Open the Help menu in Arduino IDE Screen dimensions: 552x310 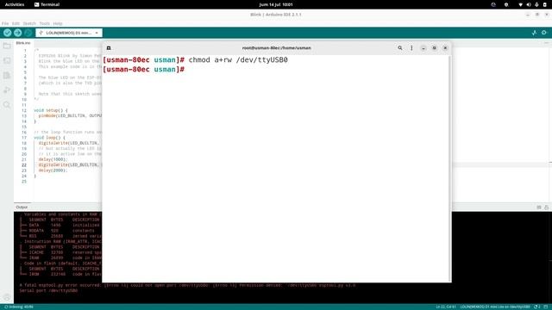58,23
